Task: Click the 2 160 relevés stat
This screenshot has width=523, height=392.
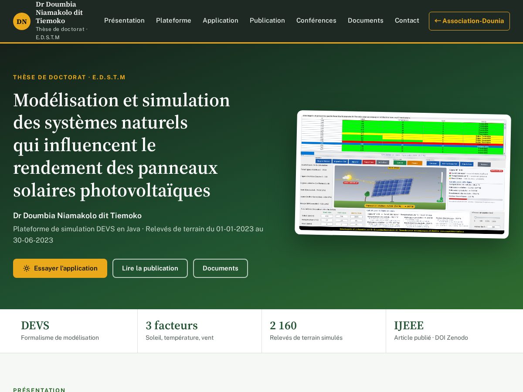Action: [323, 331]
